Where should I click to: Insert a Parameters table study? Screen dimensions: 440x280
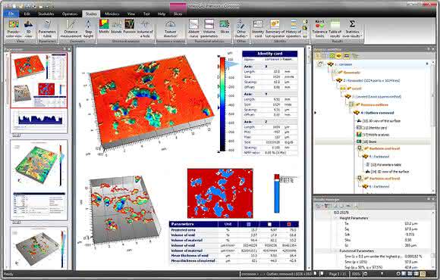point(47,29)
